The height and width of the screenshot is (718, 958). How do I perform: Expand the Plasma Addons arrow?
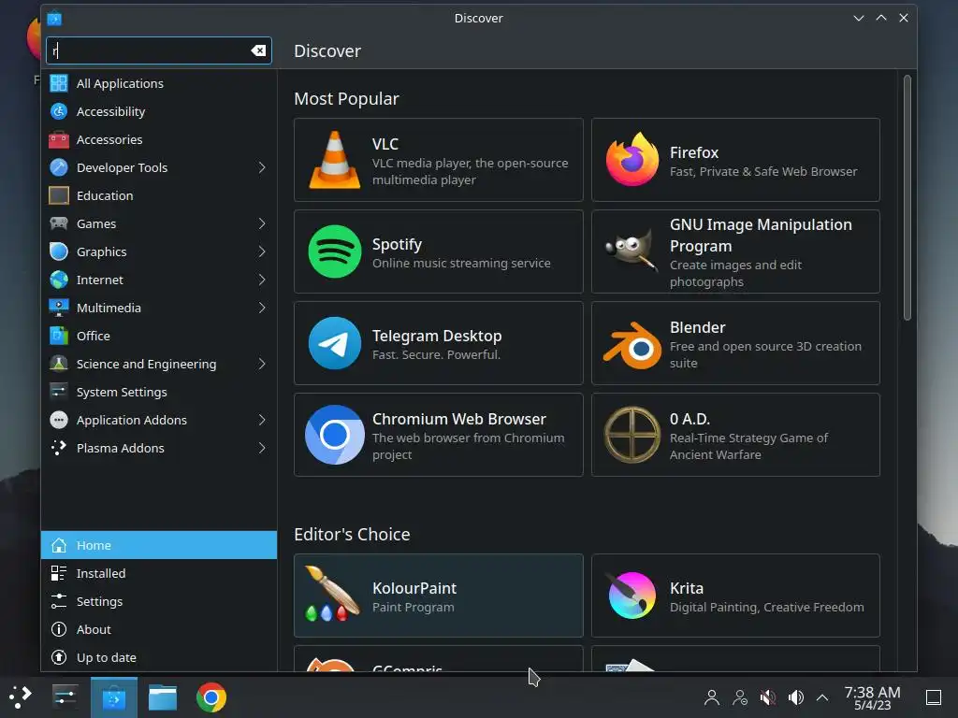(262, 448)
